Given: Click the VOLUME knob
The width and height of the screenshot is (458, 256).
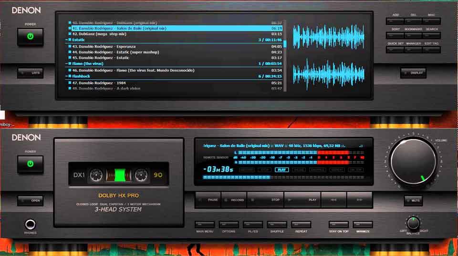Looking at the screenshot, I should pyautogui.click(x=413, y=162).
